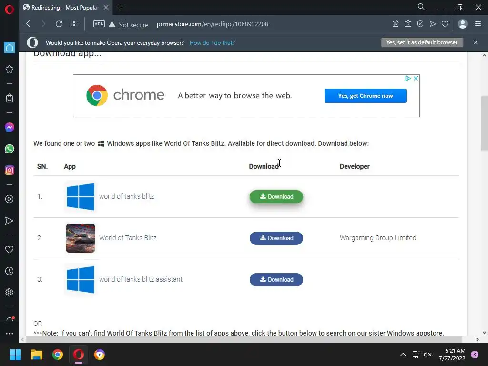488x366 pixels.
Task: Reload the current page
Action: click(59, 24)
